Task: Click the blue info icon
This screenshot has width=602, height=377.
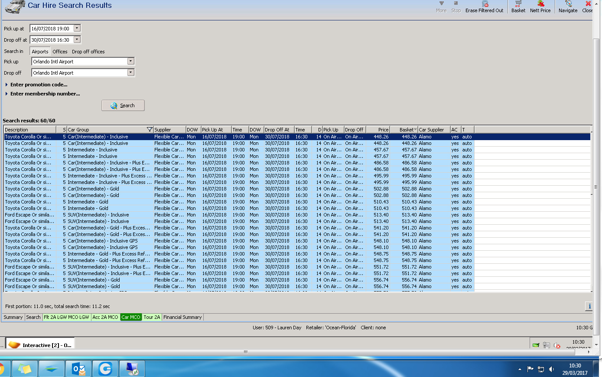Action: (x=589, y=306)
